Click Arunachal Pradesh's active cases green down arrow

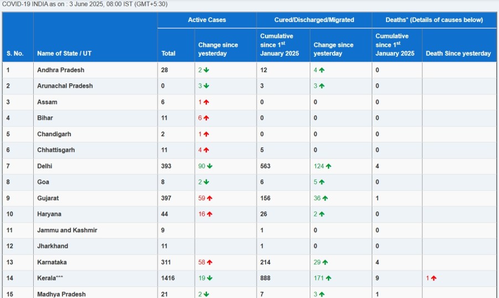pyautogui.click(x=206, y=86)
